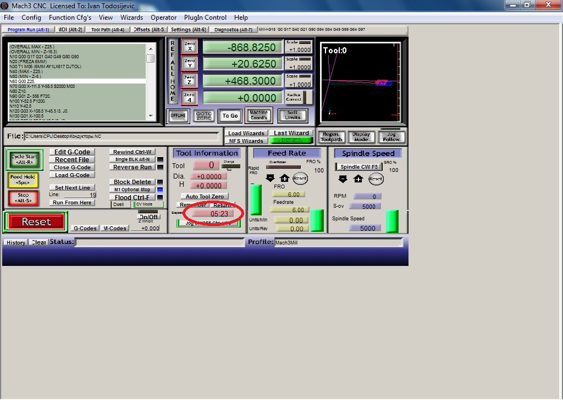This screenshot has height=400, width=563.
Task: Click Edit G-Code button
Action: point(72,152)
